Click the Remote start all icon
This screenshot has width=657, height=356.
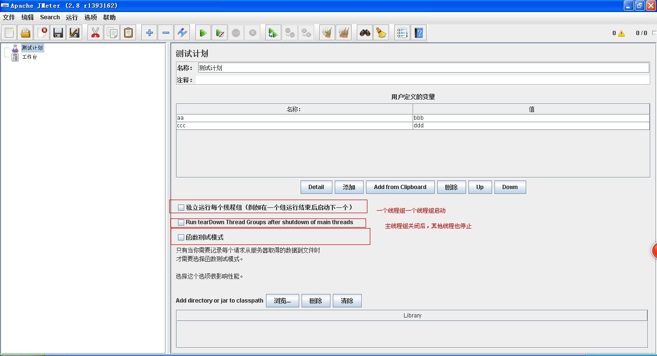click(x=273, y=33)
